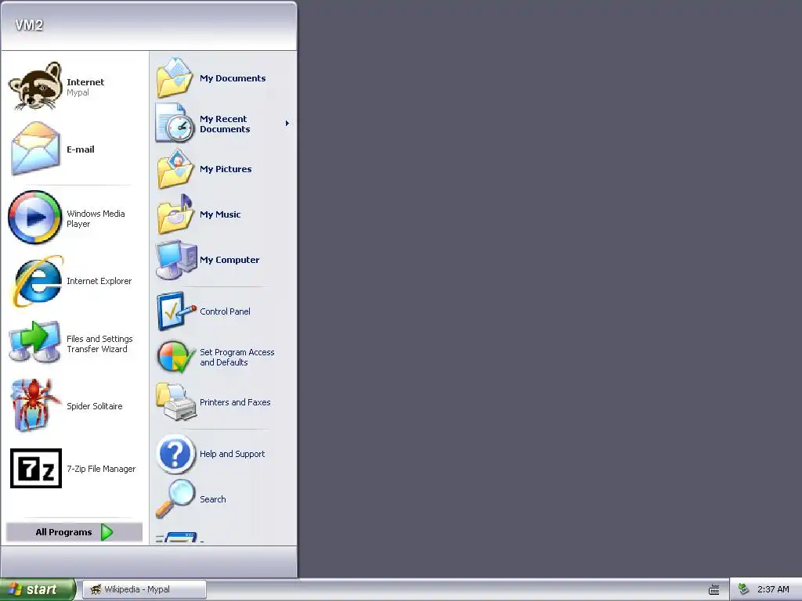The width and height of the screenshot is (802, 601).
Task: Click the All Programs label
Action: pos(63,532)
